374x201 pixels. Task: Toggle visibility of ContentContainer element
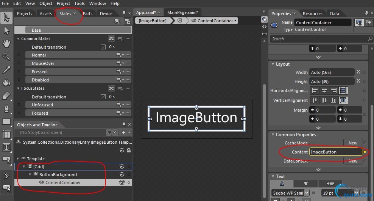122,183
